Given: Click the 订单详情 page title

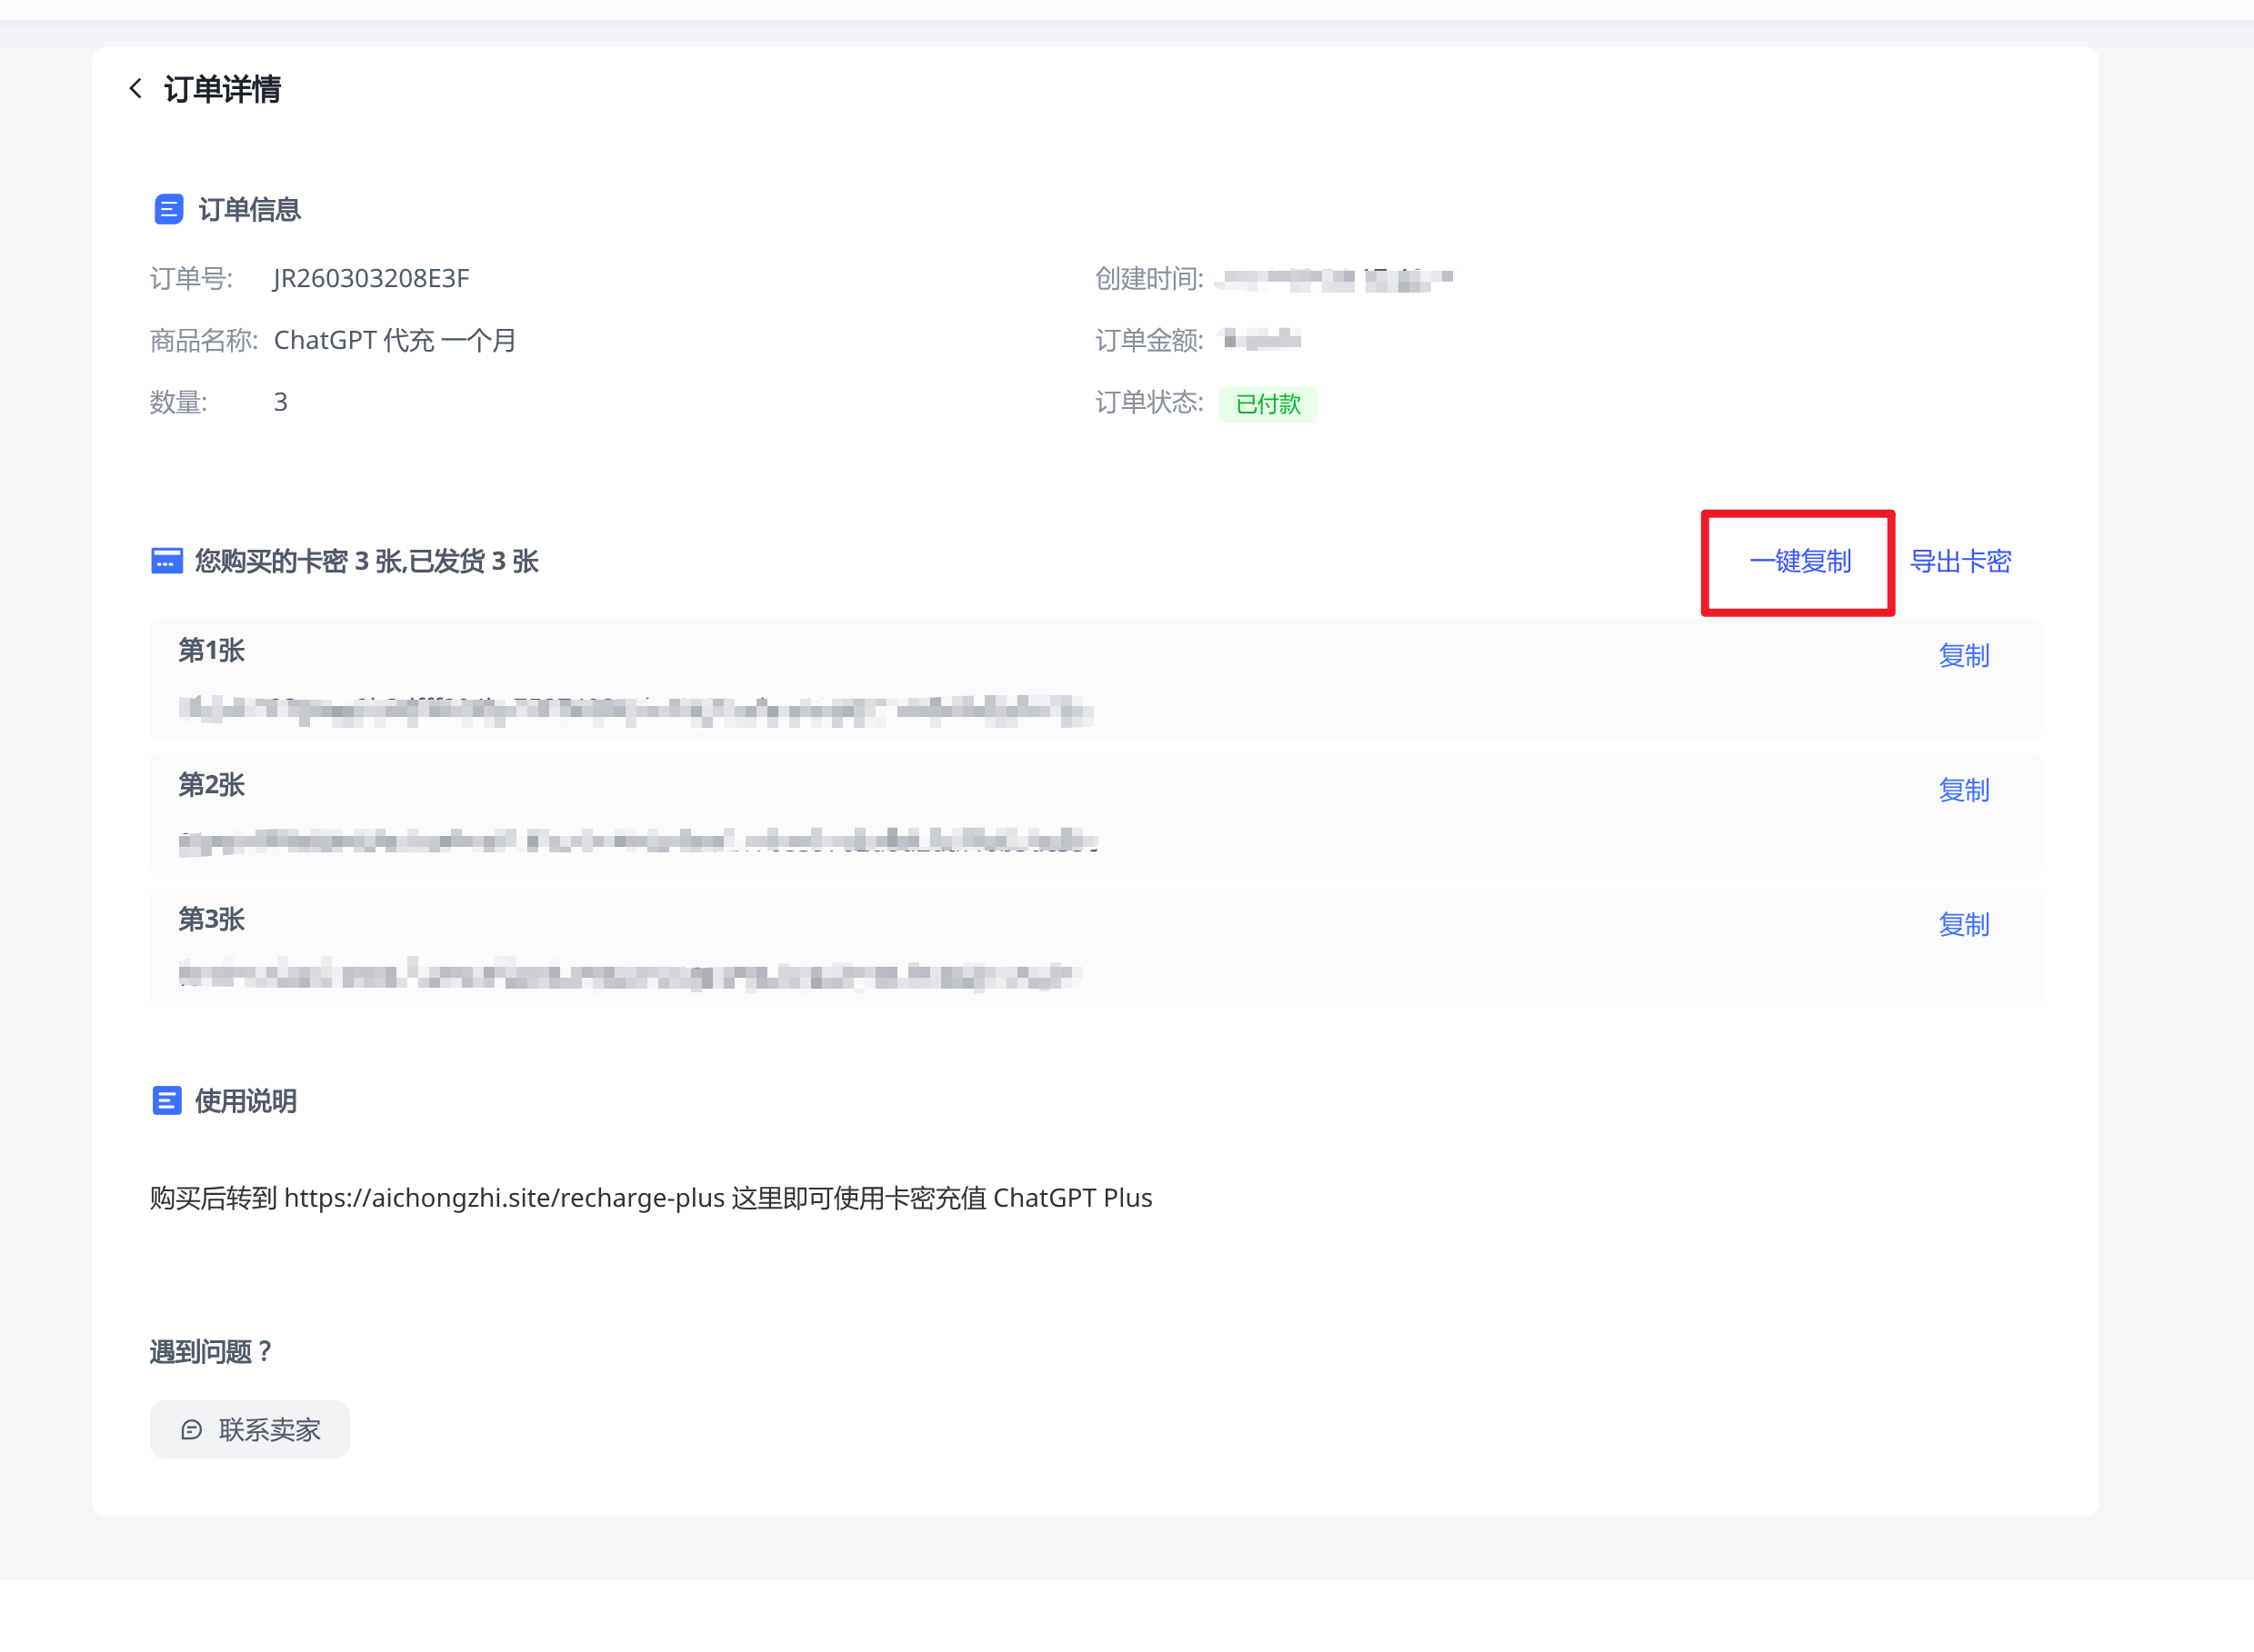Looking at the screenshot, I should [x=222, y=89].
